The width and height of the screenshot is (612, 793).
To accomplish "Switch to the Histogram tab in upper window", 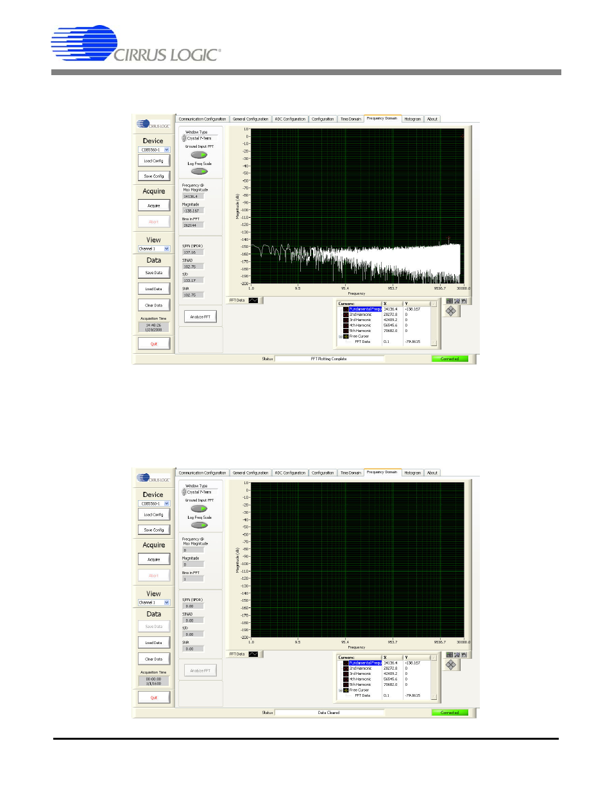I will pos(412,119).
